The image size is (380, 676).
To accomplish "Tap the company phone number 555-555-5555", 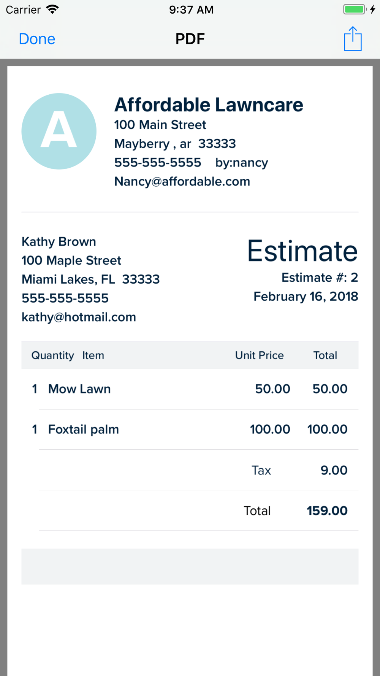I will pos(158,162).
